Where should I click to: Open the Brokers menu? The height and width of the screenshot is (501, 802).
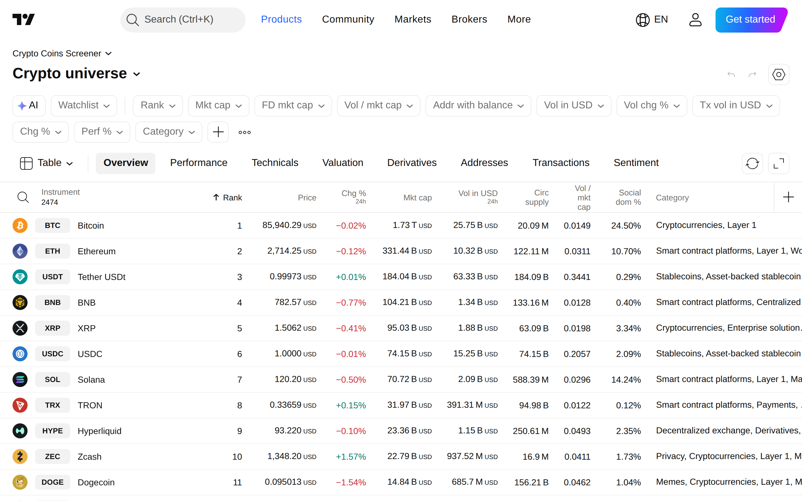click(x=469, y=19)
